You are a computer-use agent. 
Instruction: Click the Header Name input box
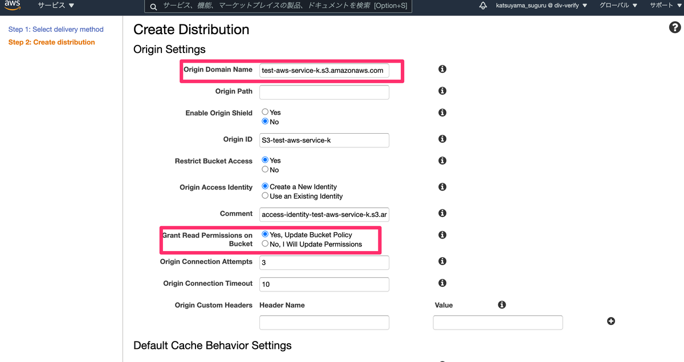point(324,323)
